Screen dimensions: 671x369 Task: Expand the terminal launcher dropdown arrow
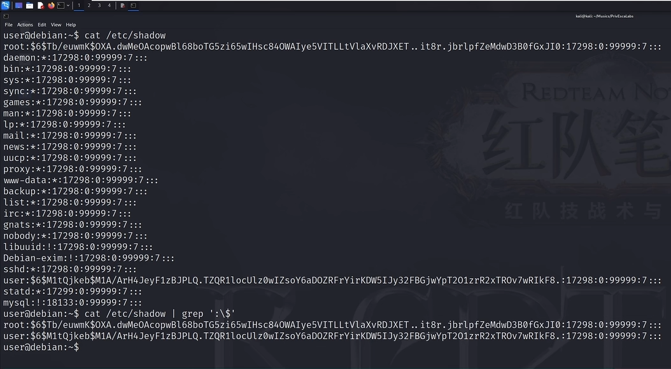68,6
